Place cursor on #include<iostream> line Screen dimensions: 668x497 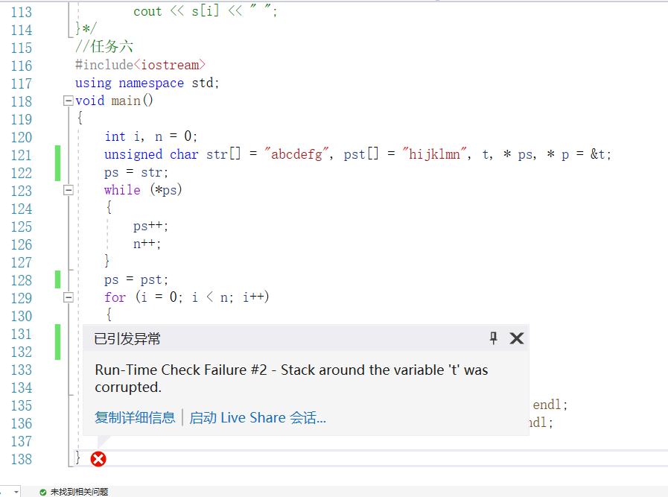point(140,65)
